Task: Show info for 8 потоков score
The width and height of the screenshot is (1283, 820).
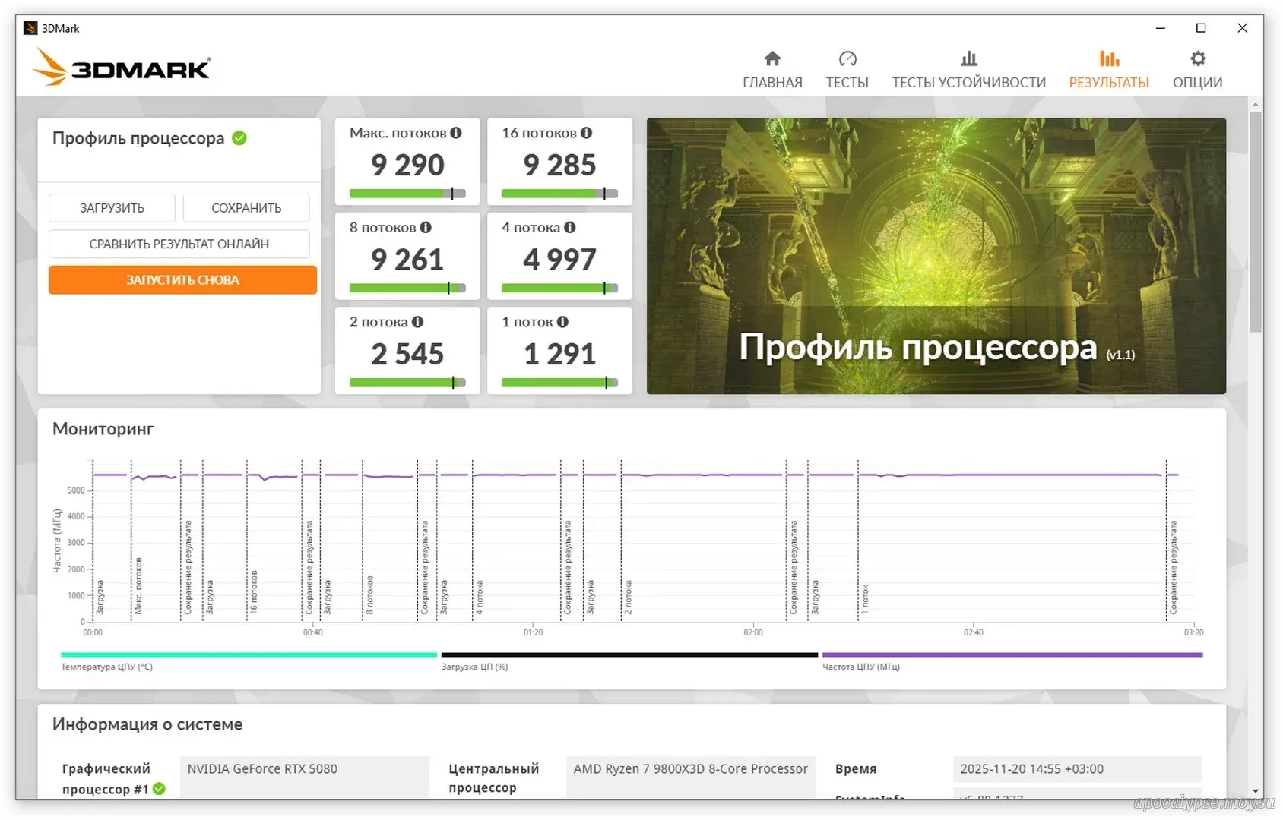Action: click(x=426, y=227)
